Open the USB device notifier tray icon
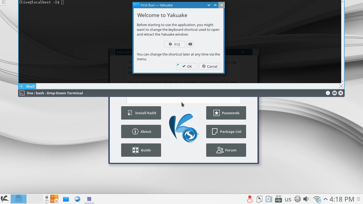The height and width of the screenshot is (204, 363). pos(278,199)
